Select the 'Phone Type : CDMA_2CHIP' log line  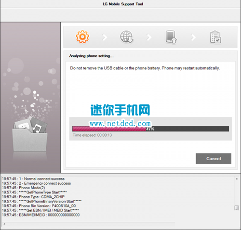[x=33, y=197]
